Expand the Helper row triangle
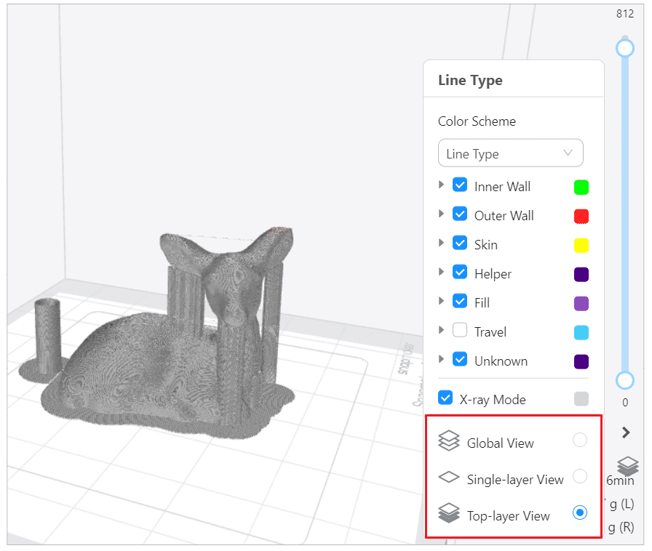Viewport: 652px width, 551px height. coord(442,272)
